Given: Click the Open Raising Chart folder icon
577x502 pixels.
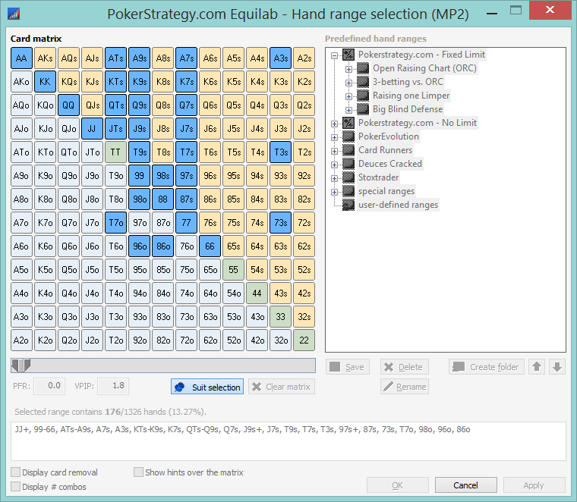Looking at the screenshot, I should pyautogui.click(x=363, y=68).
